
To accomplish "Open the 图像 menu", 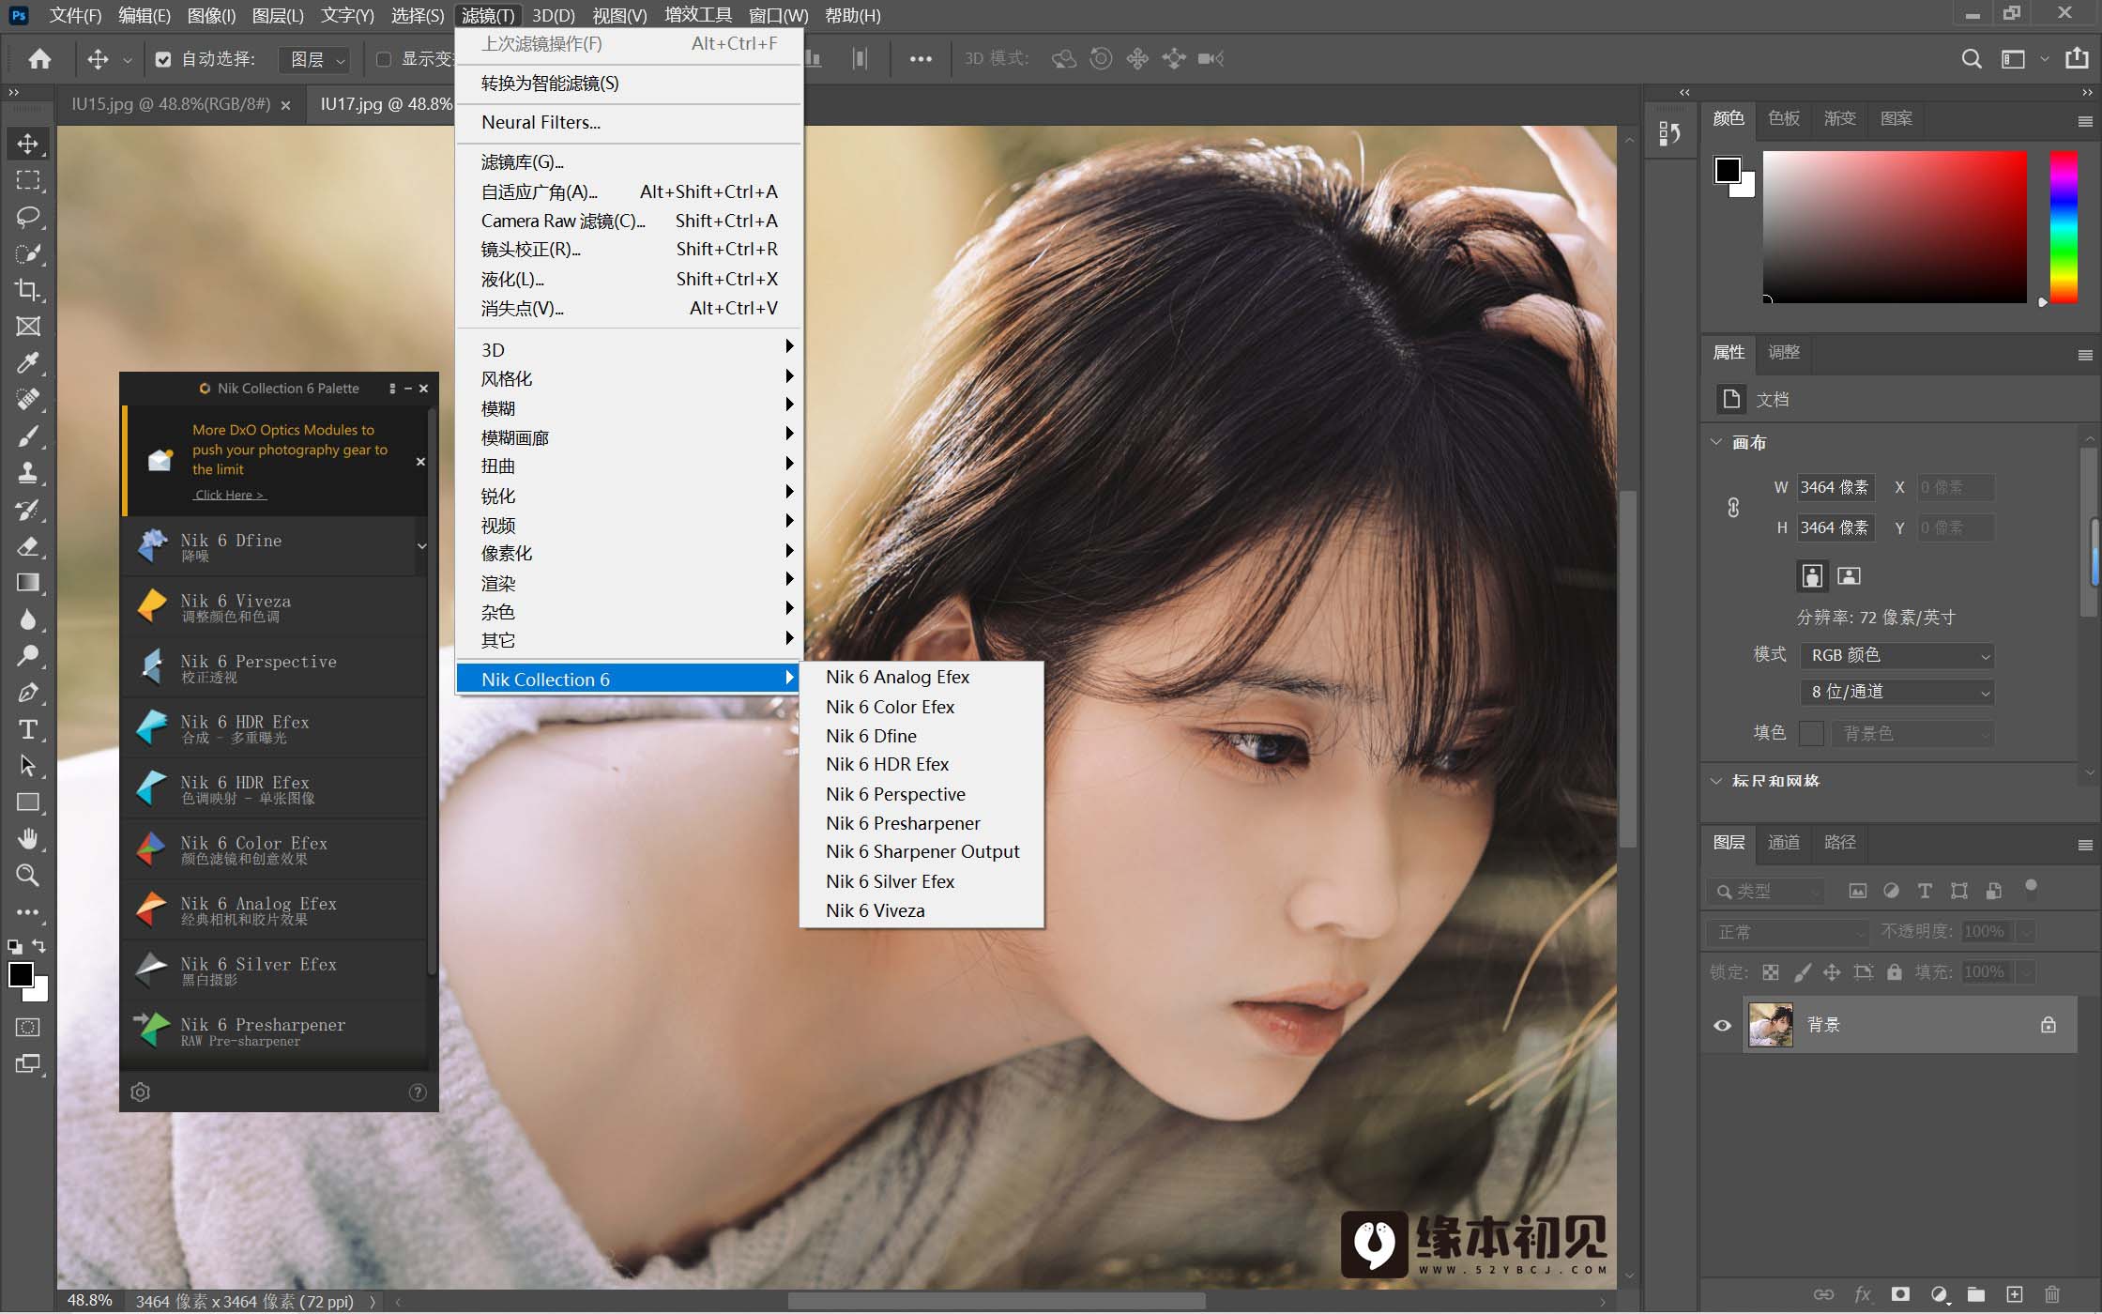I will click(211, 15).
